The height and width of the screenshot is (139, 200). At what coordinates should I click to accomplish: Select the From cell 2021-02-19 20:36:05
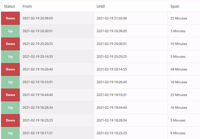coord(38,18)
